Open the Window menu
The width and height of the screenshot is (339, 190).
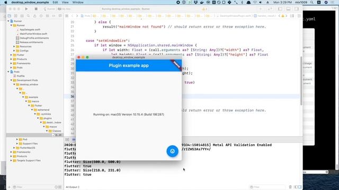78,2
